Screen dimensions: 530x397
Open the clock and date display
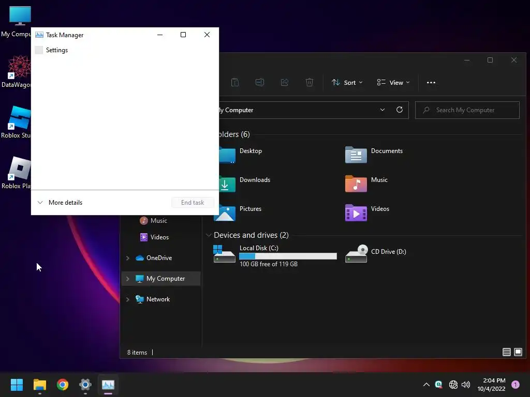[491, 385]
